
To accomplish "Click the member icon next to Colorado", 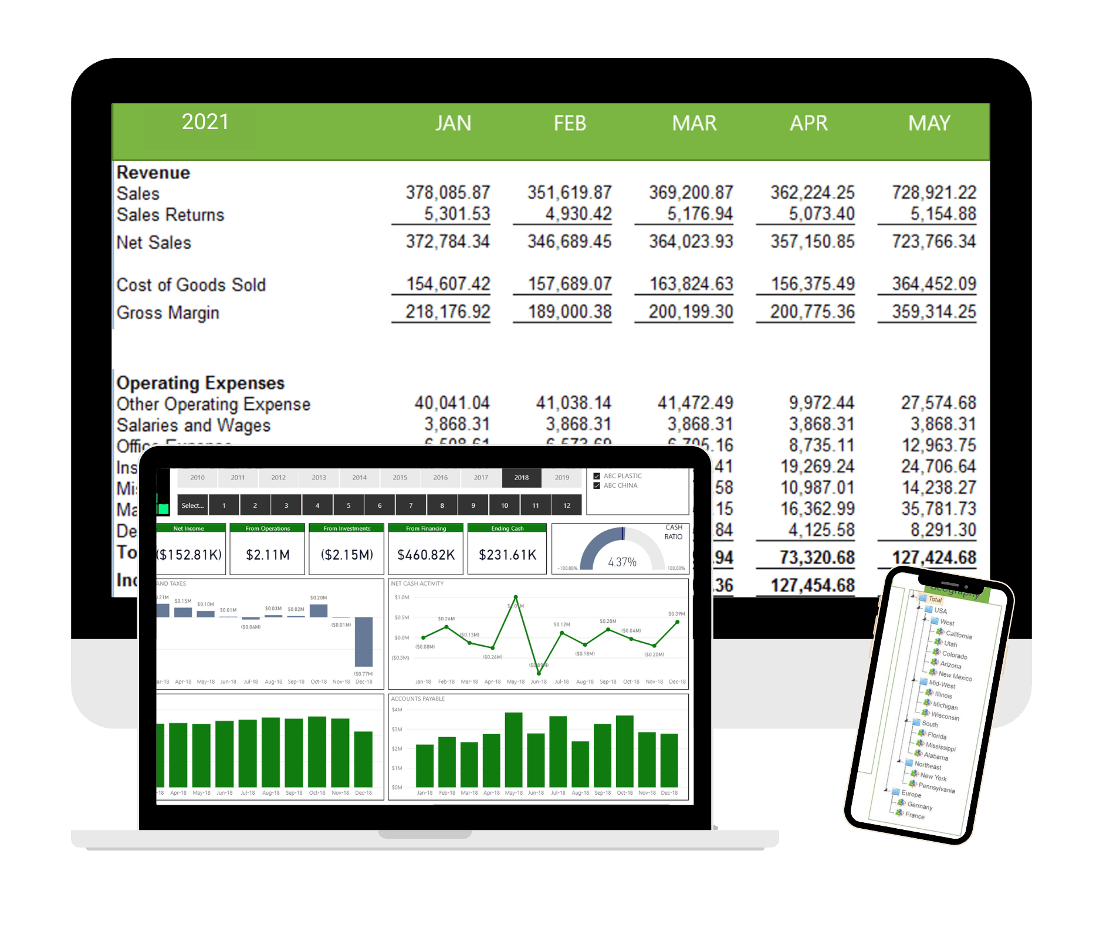I will pos(936,651).
